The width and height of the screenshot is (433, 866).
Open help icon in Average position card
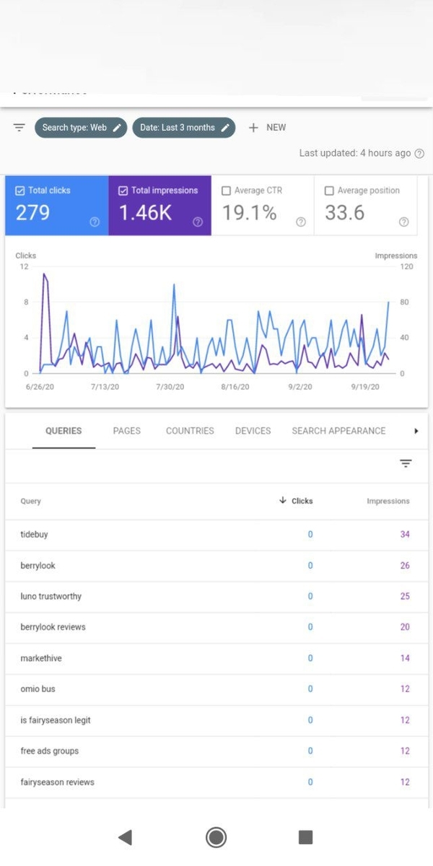pyautogui.click(x=404, y=222)
